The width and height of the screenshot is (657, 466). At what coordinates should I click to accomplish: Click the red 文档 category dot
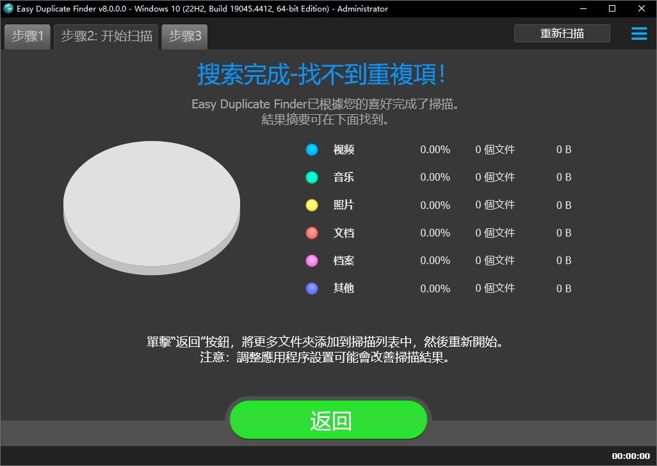click(312, 233)
